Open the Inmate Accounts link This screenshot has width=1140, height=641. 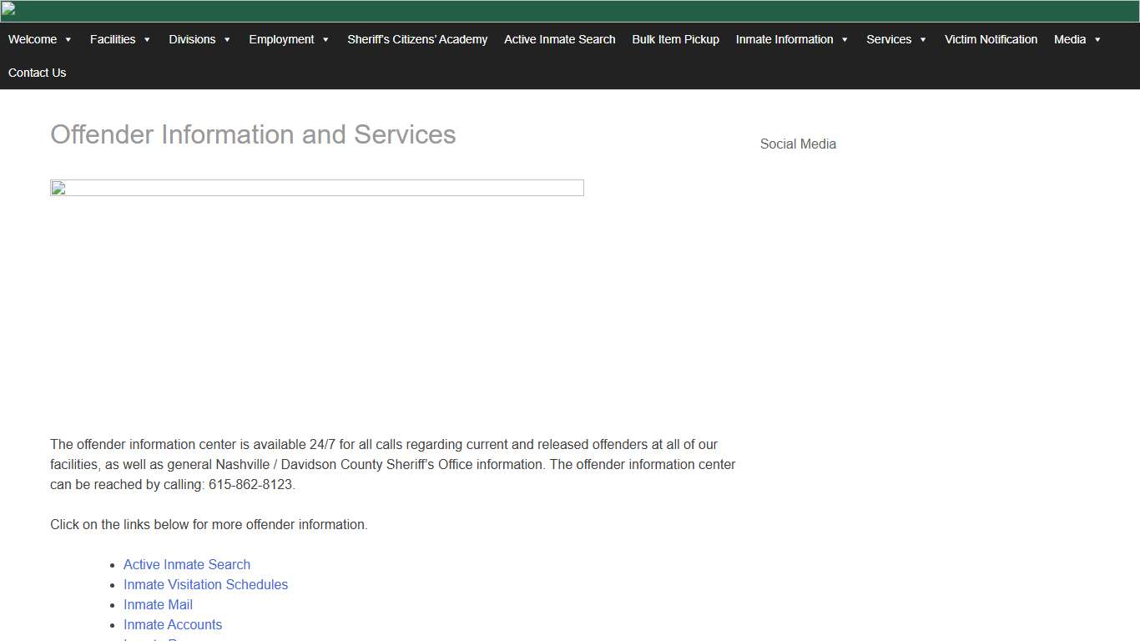(x=173, y=624)
